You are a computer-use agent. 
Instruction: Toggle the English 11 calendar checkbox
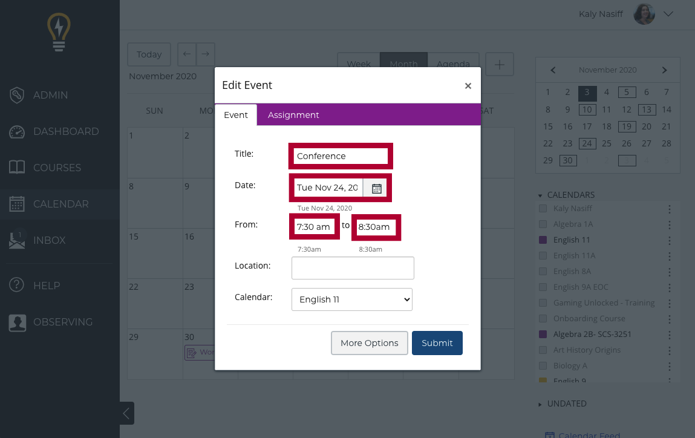(543, 240)
